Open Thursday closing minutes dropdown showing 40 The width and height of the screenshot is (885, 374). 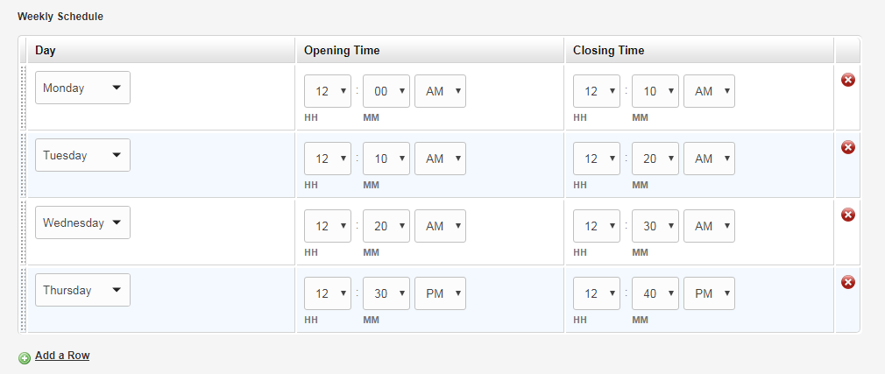(655, 293)
